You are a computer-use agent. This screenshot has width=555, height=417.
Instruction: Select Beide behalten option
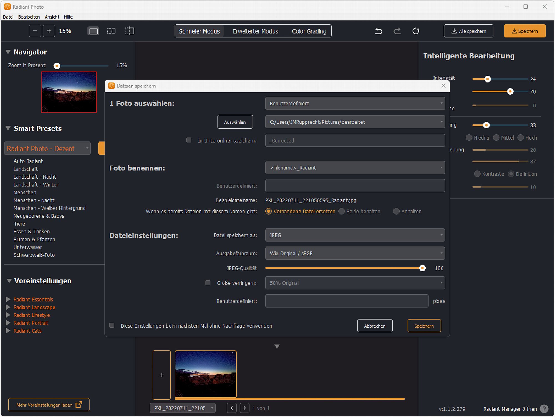pos(342,211)
